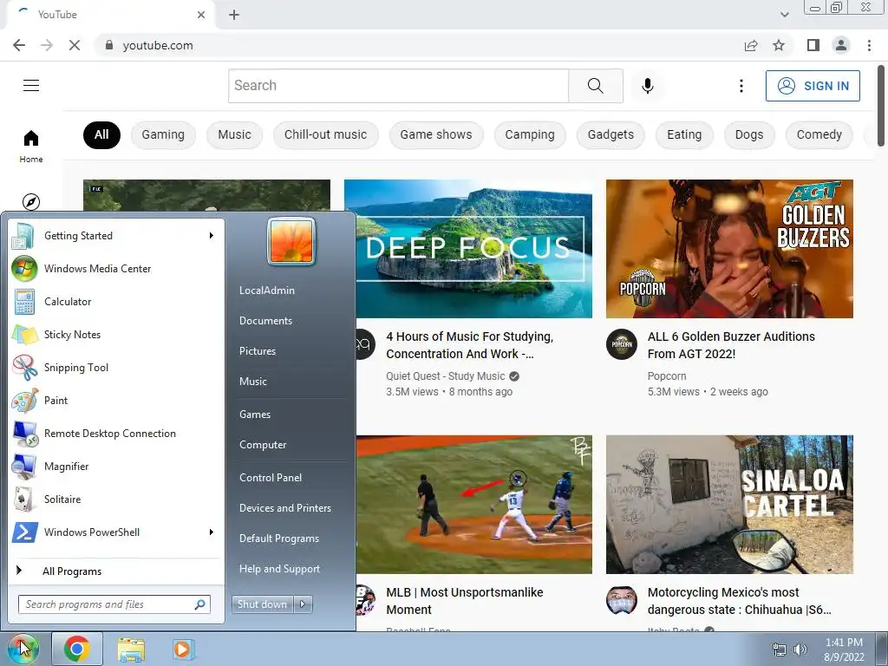Click the network tray icon
The image size is (888, 666).
tap(780, 650)
